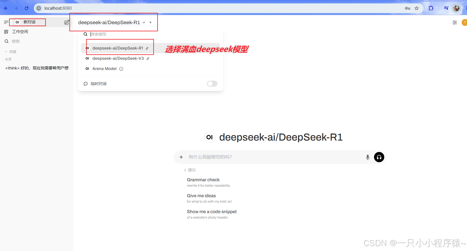Open the deepseek-ai/DeepSeek-R1 model selector dropdown
Screen dimensions: 467x251
(112, 22)
